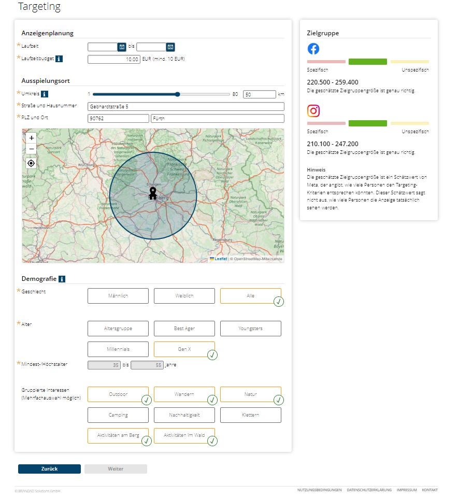The width and height of the screenshot is (458, 498).
Task: Select the Männlich gender option
Action: point(118,296)
